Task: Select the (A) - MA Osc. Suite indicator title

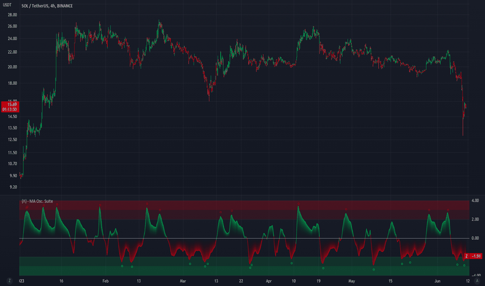Action: point(37,201)
